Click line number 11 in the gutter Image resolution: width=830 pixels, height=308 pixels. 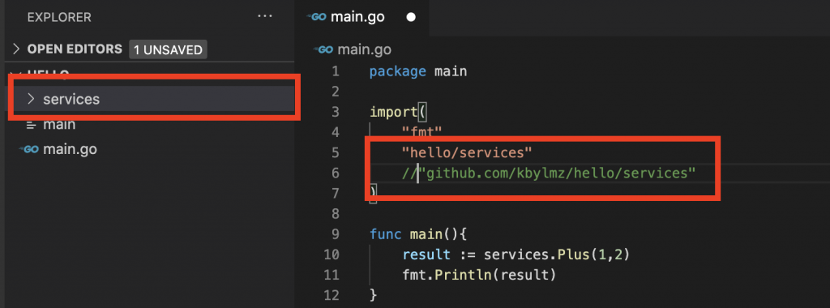(x=332, y=275)
